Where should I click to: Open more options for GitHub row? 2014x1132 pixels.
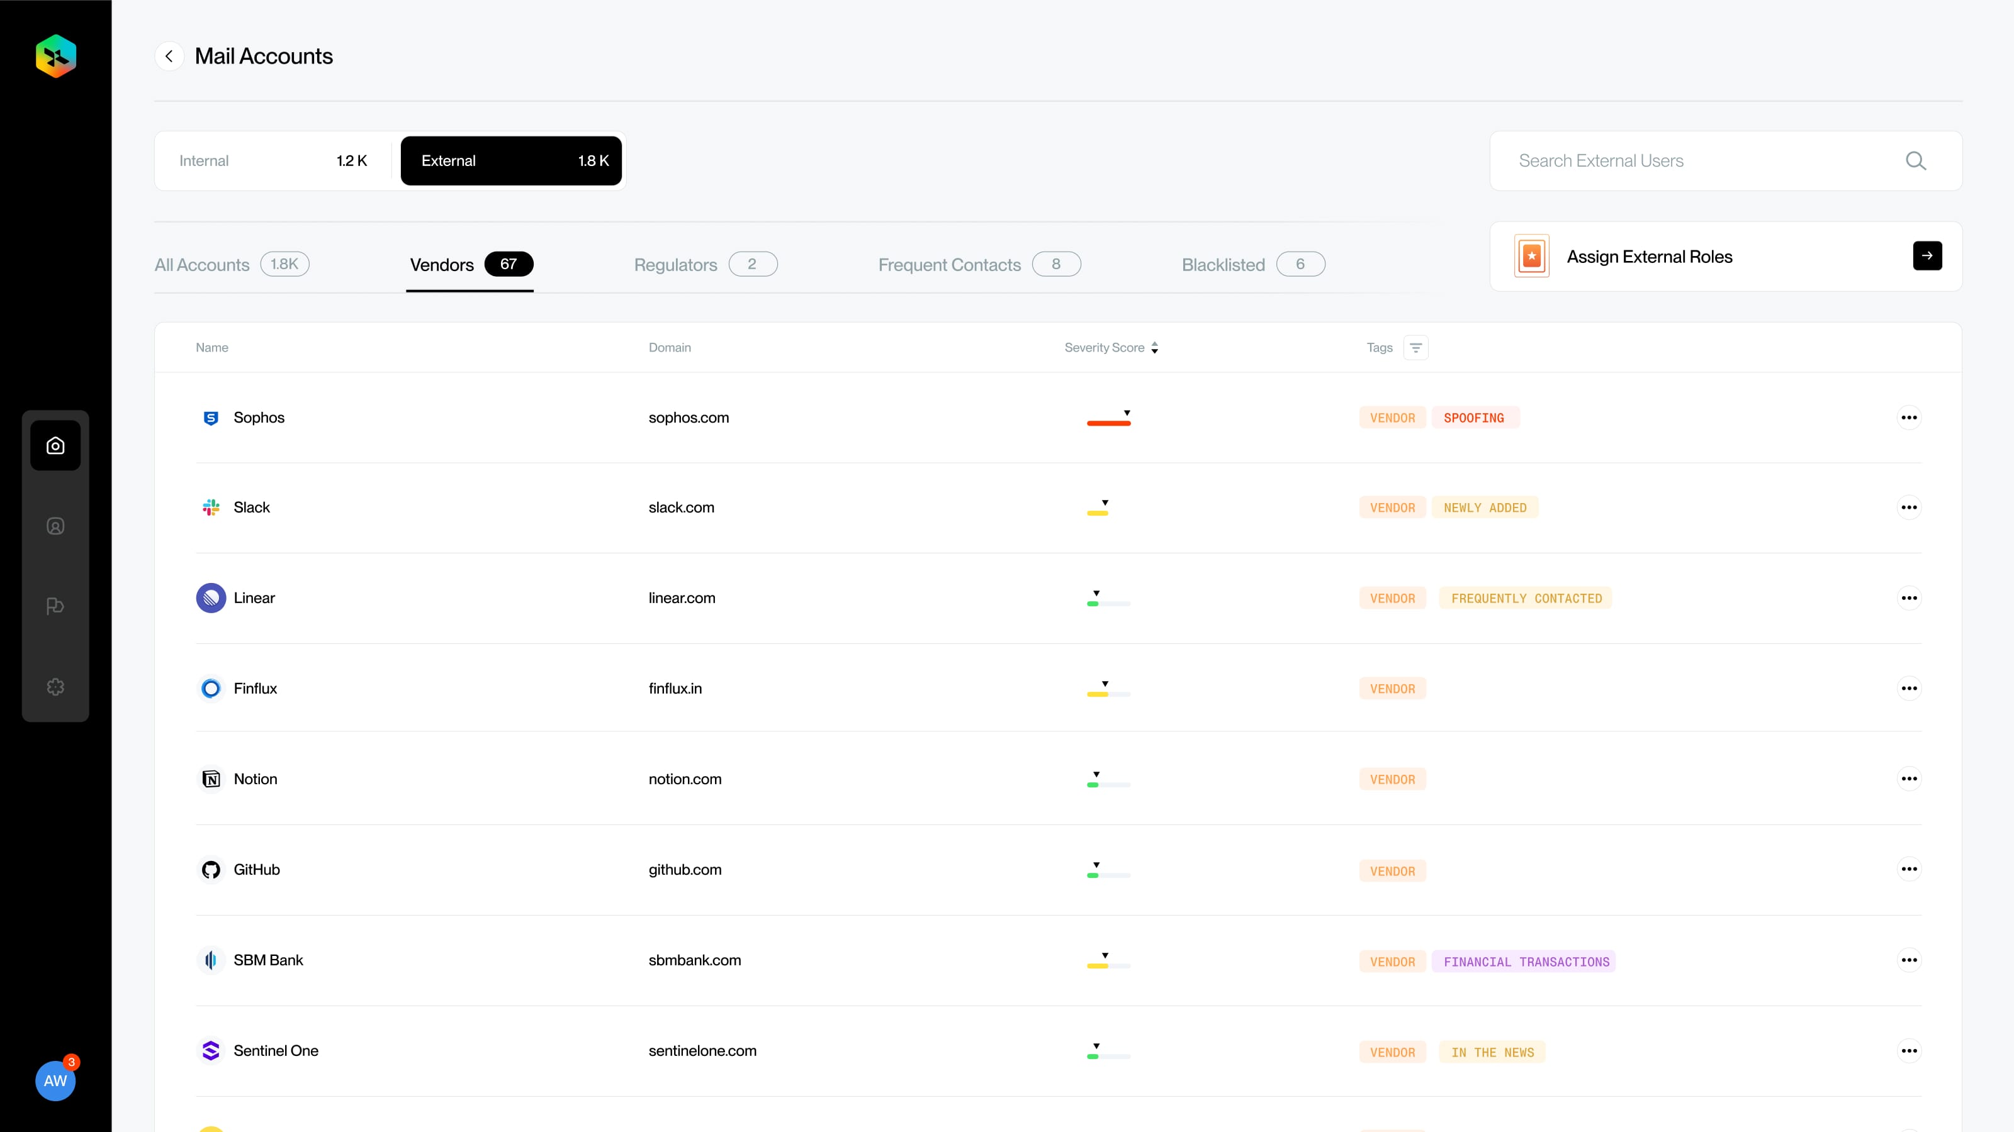tap(1910, 870)
